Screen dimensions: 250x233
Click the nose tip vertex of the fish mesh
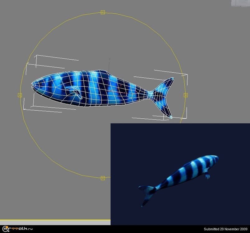(x=32, y=84)
